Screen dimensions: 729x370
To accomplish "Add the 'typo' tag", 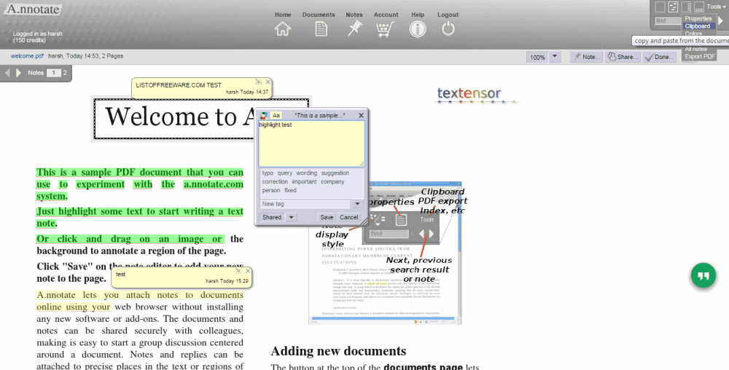I will 268,173.
